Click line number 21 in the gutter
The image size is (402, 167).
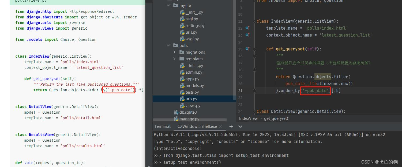(240, 91)
